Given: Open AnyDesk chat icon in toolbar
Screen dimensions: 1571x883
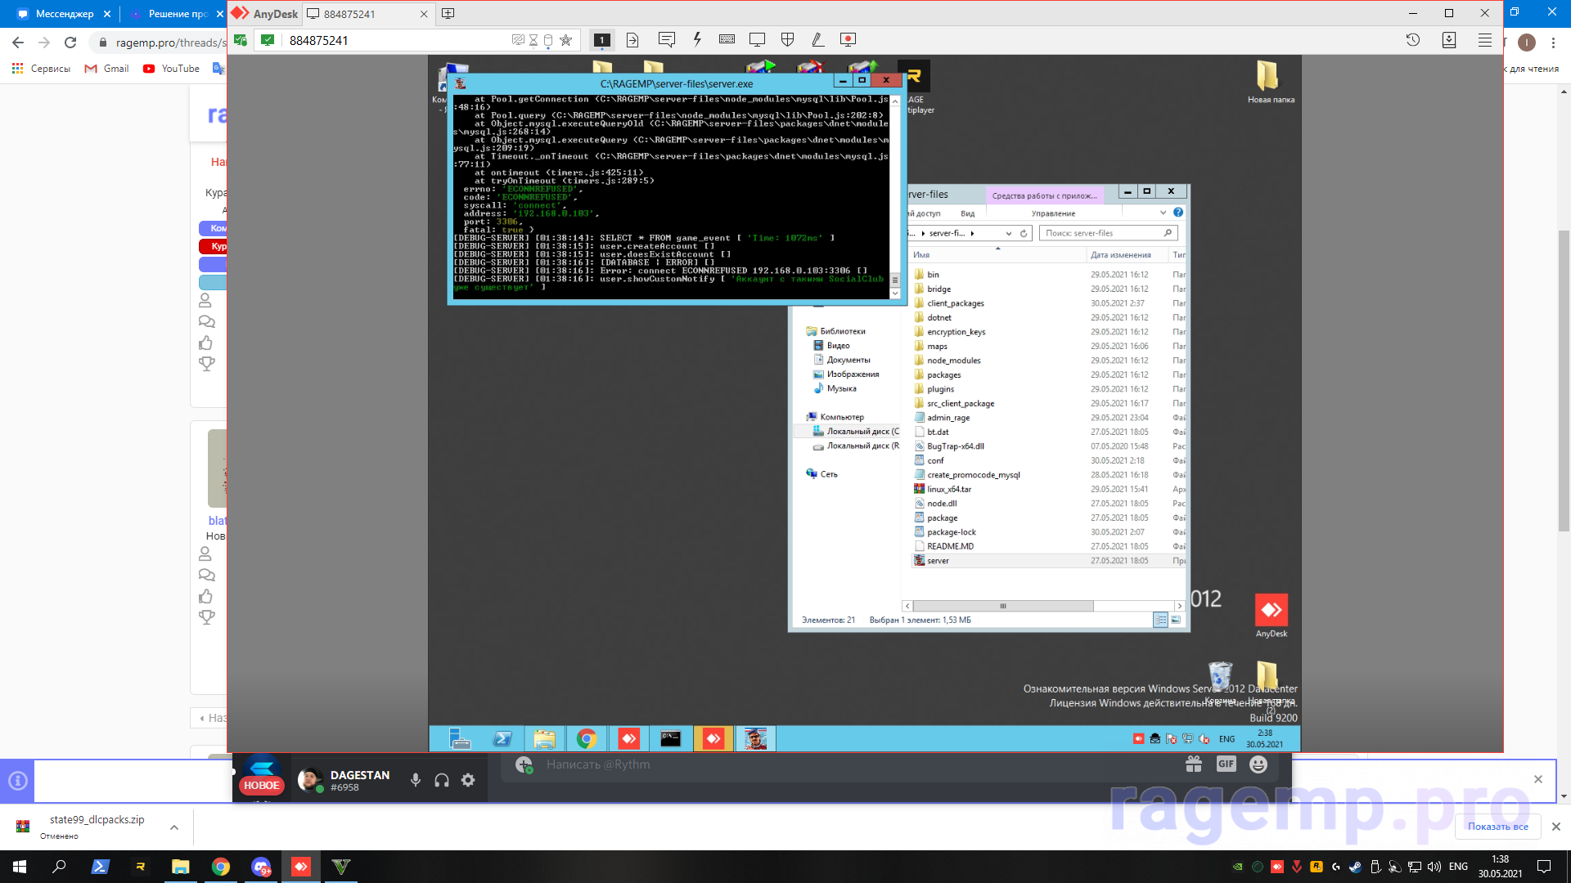Looking at the screenshot, I should click(x=667, y=39).
